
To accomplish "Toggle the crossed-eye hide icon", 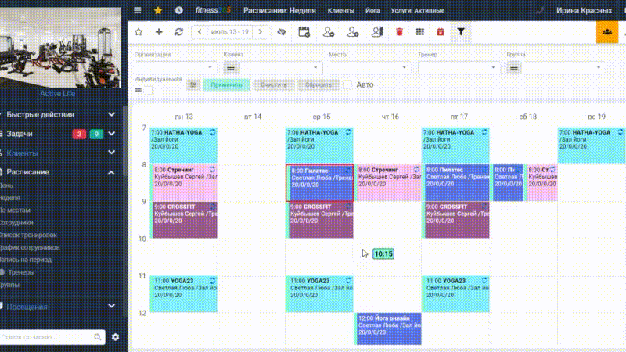I will click(282, 32).
